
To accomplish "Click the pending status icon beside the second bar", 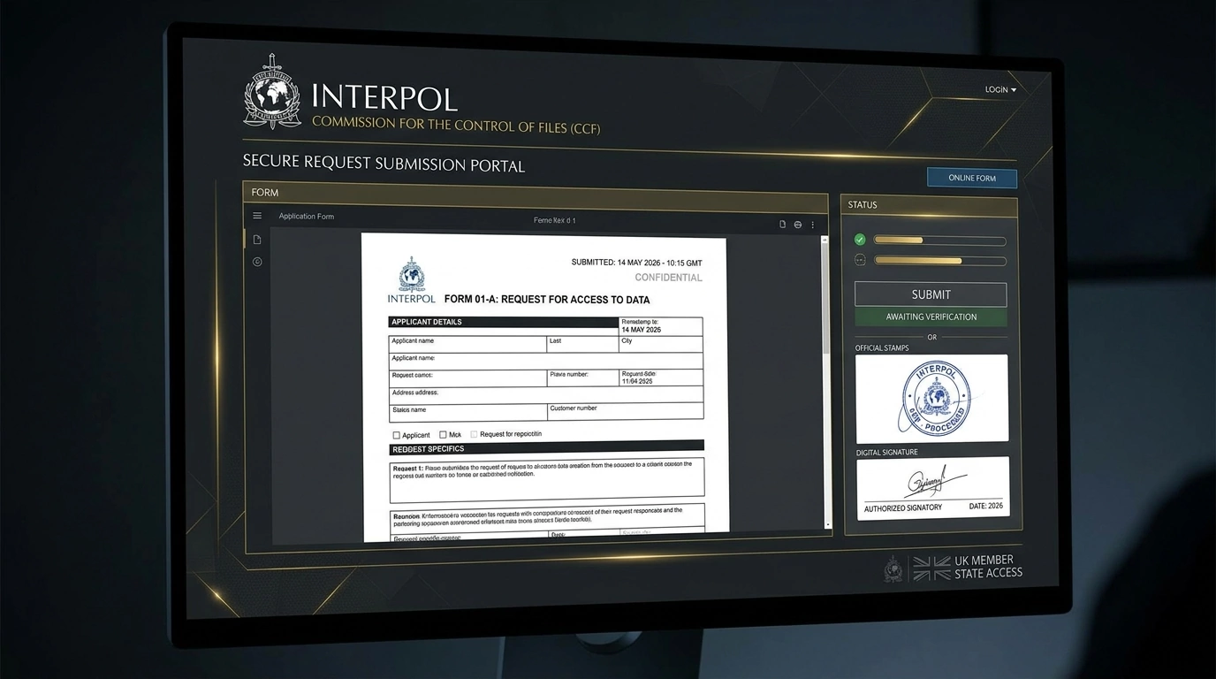I will click(860, 260).
